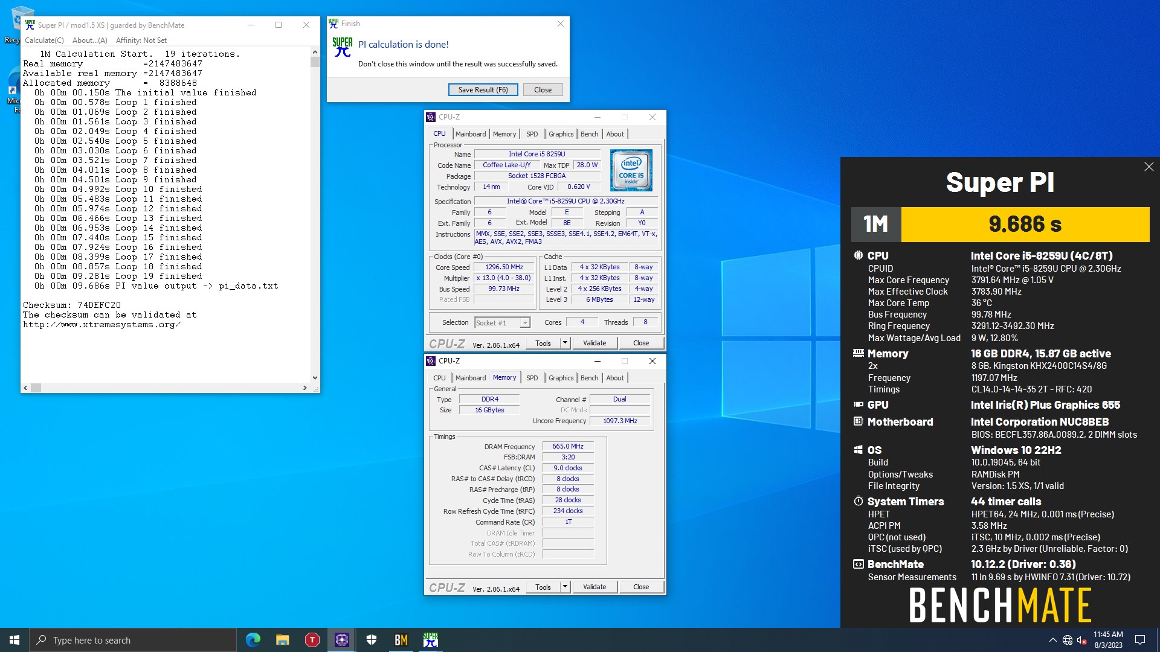Open Graphics tab in upper CPU-Z
1160x652 pixels.
(x=561, y=134)
